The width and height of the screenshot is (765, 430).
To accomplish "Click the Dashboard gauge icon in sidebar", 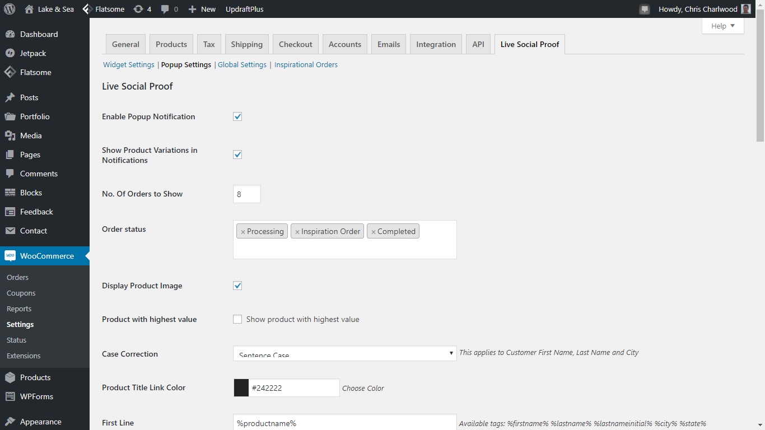I will [x=10, y=34].
